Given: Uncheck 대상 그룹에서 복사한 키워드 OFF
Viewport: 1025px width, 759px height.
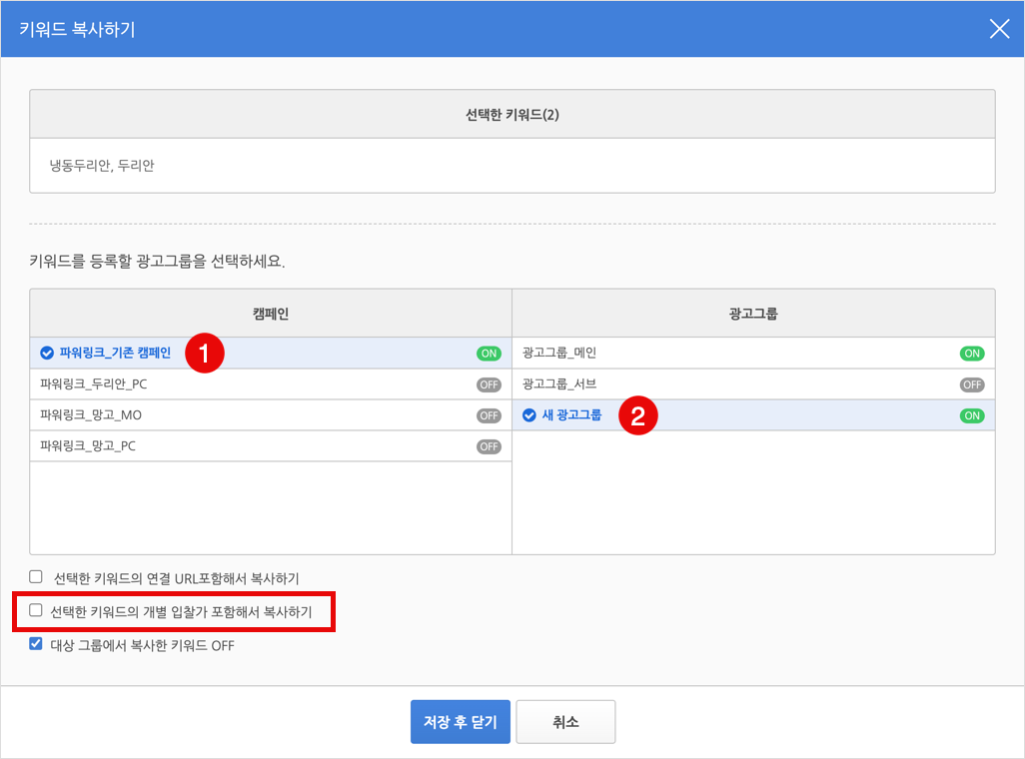Looking at the screenshot, I should (36, 644).
